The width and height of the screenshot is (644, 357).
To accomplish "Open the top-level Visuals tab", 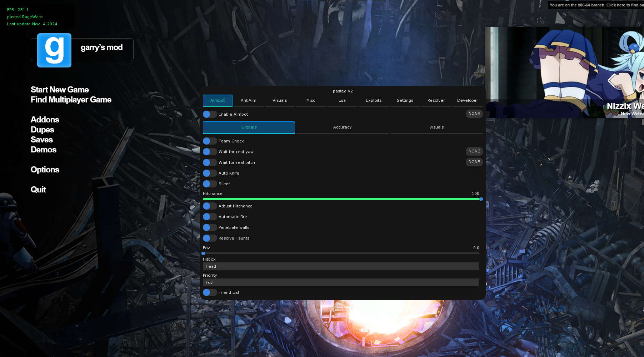I will 280,101.
